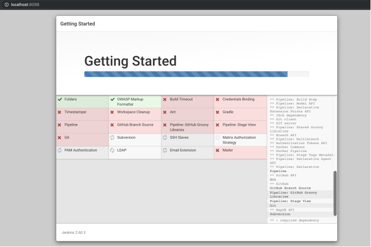Select the PAM Authentication label
Screen dimensions: 371x247
[80, 150]
